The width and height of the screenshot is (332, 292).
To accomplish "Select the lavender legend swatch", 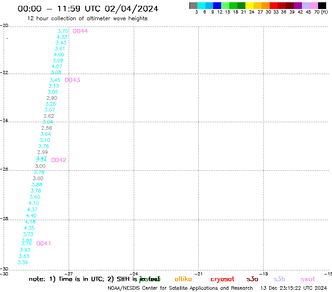I will click(306, 5).
